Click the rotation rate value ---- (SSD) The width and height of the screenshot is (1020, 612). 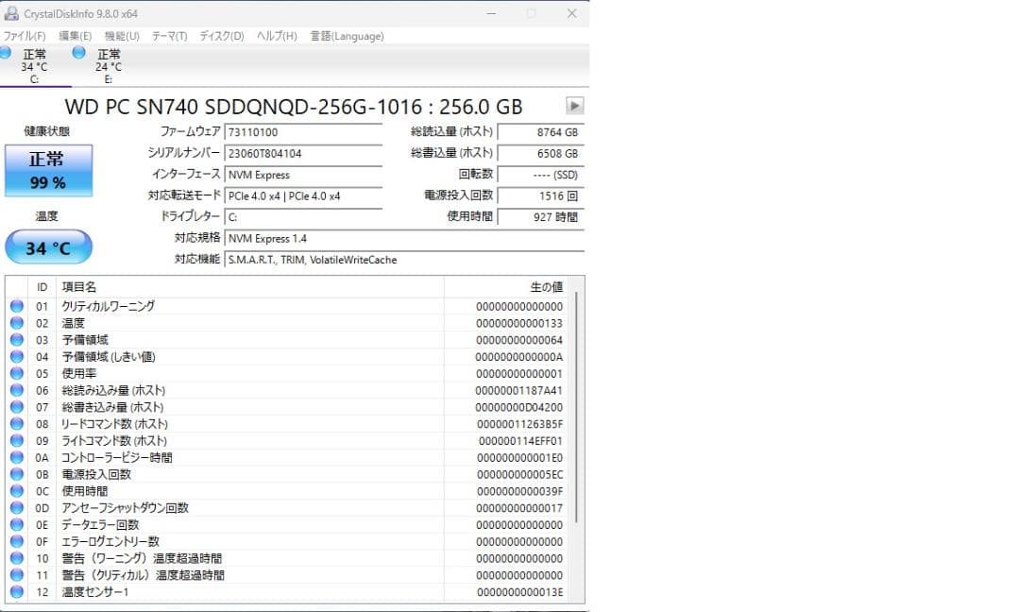(x=540, y=175)
